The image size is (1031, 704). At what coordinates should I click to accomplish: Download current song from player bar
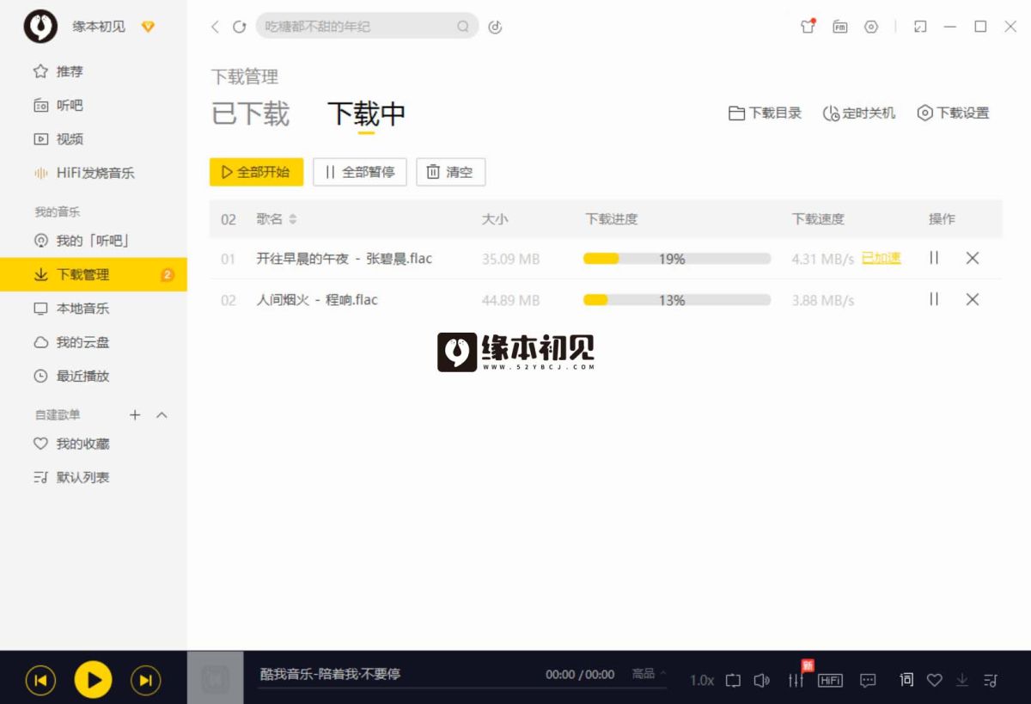coord(962,680)
